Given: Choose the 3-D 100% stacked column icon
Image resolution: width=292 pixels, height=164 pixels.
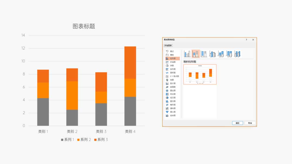Looking at the screenshot, I should click(229, 54).
